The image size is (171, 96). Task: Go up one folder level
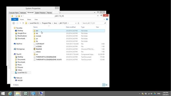pyautogui.click(x=23, y=23)
